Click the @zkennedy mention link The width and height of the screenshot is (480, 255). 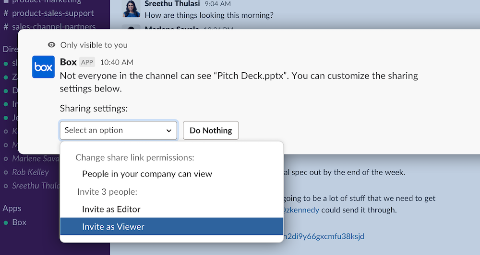[x=300, y=210]
